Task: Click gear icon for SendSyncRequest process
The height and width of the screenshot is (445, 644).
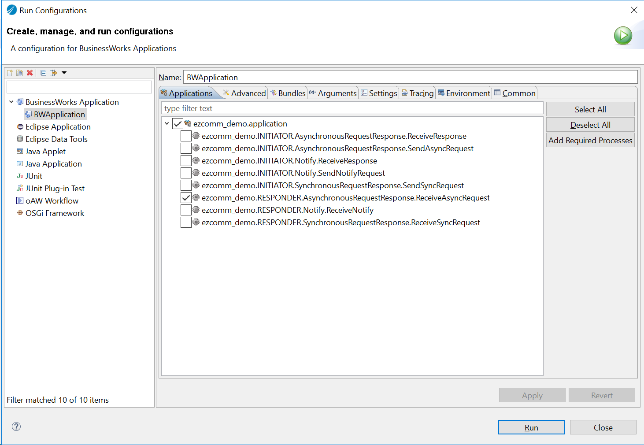Action: (196, 185)
